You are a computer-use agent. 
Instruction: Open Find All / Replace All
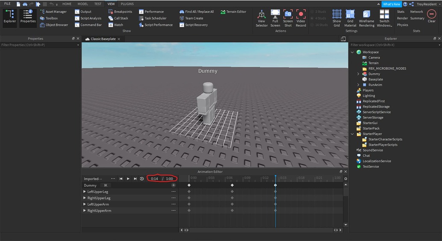pyautogui.click(x=197, y=11)
